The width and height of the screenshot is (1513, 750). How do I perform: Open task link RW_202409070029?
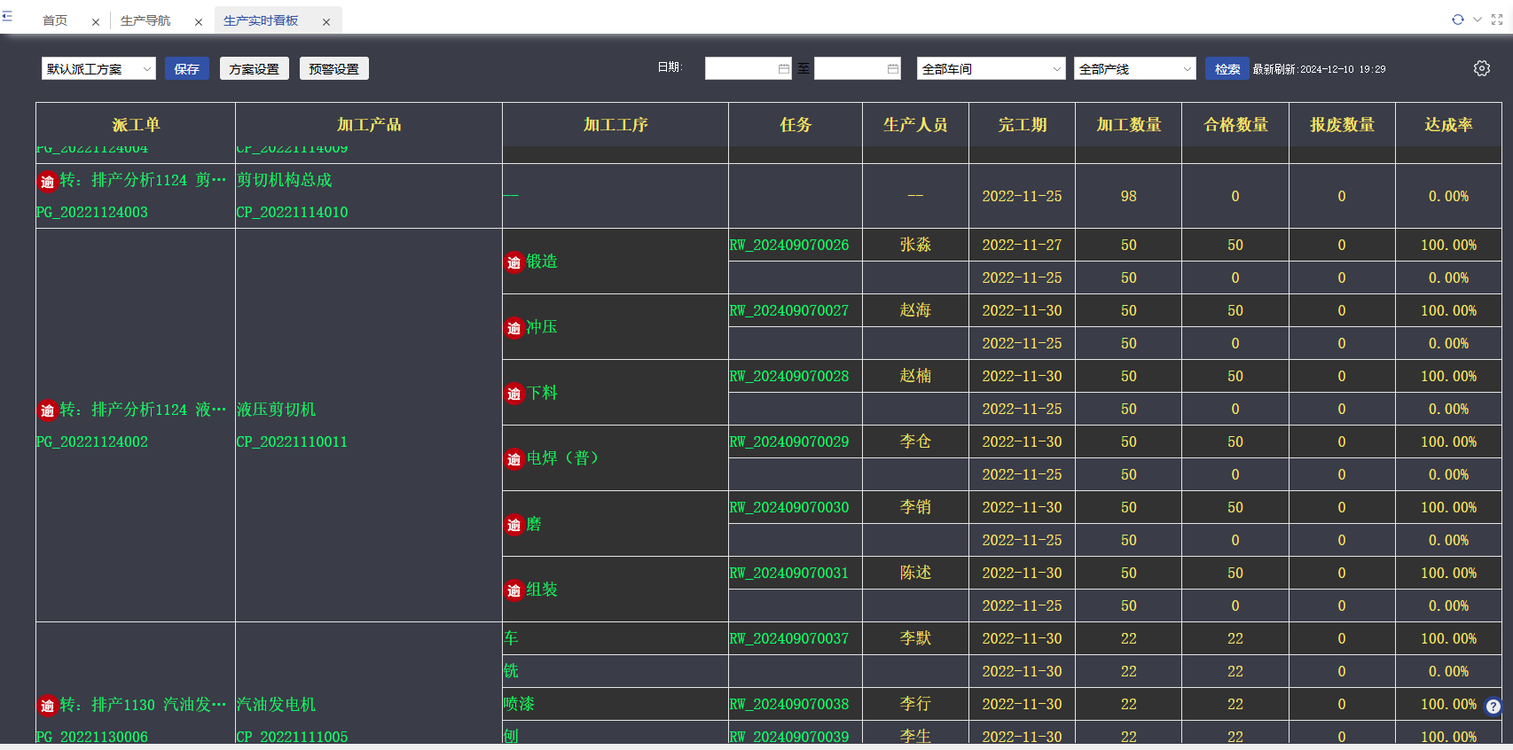789,441
